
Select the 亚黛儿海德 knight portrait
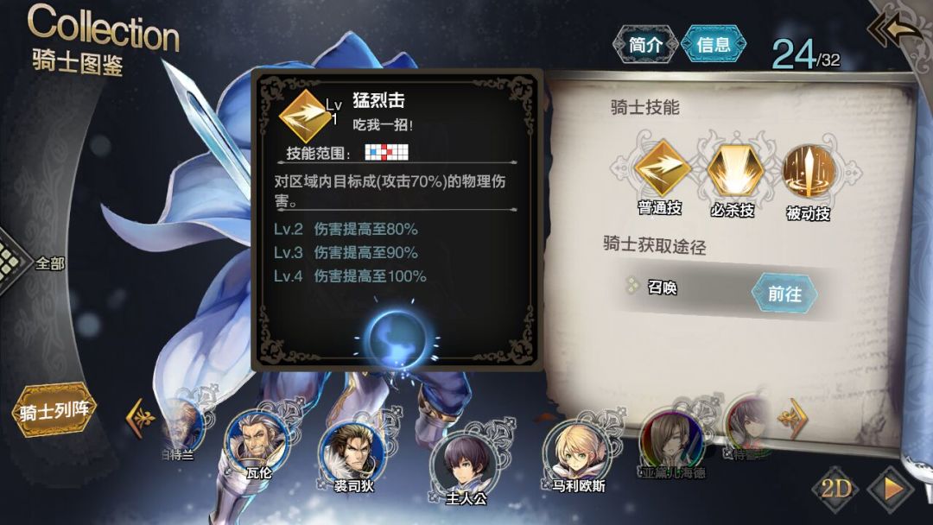pyautogui.click(x=672, y=440)
